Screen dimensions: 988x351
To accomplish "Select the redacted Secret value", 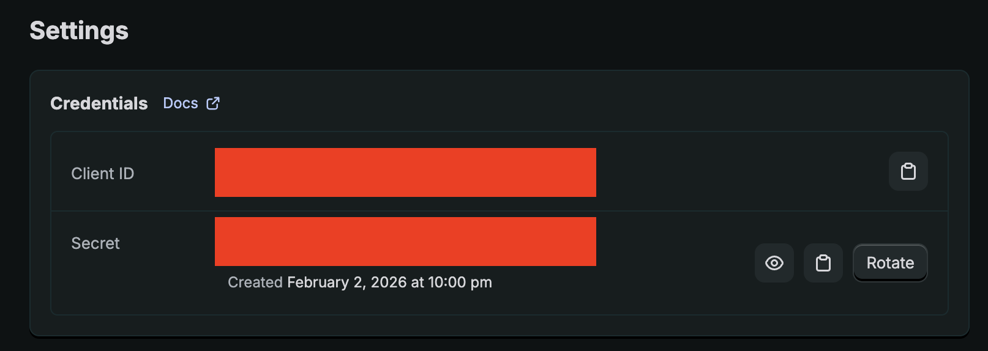I will click(405, 242).
